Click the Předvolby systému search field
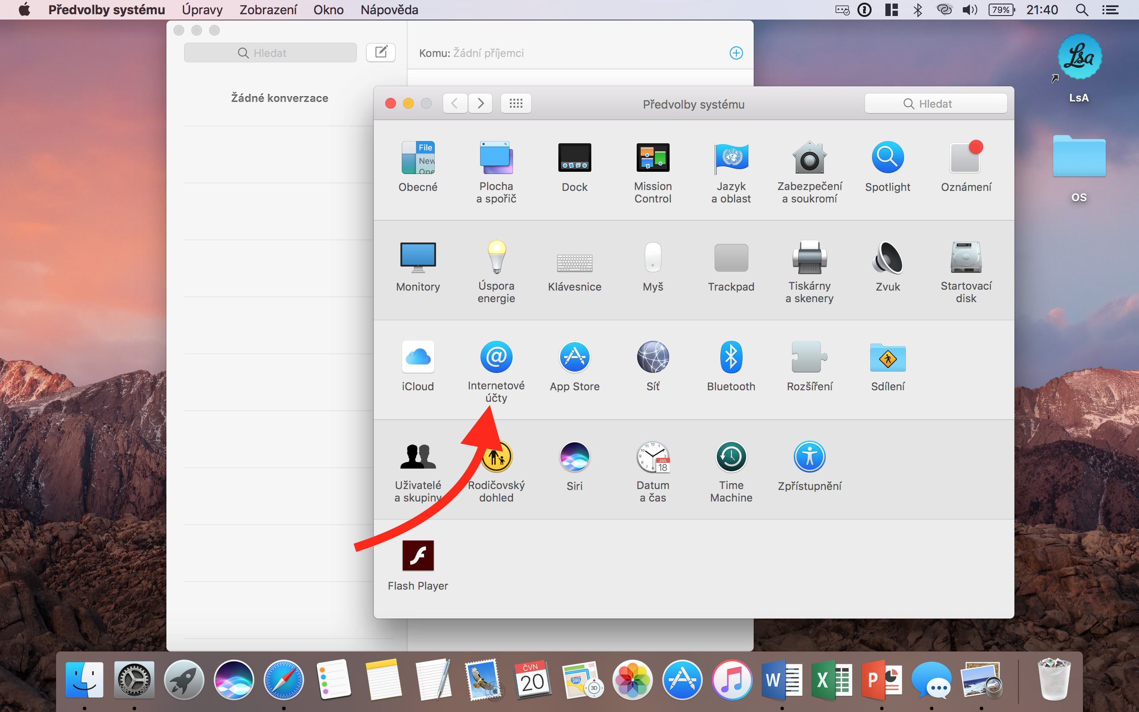Screen dimensions: 1139x712 pos(935,104)
